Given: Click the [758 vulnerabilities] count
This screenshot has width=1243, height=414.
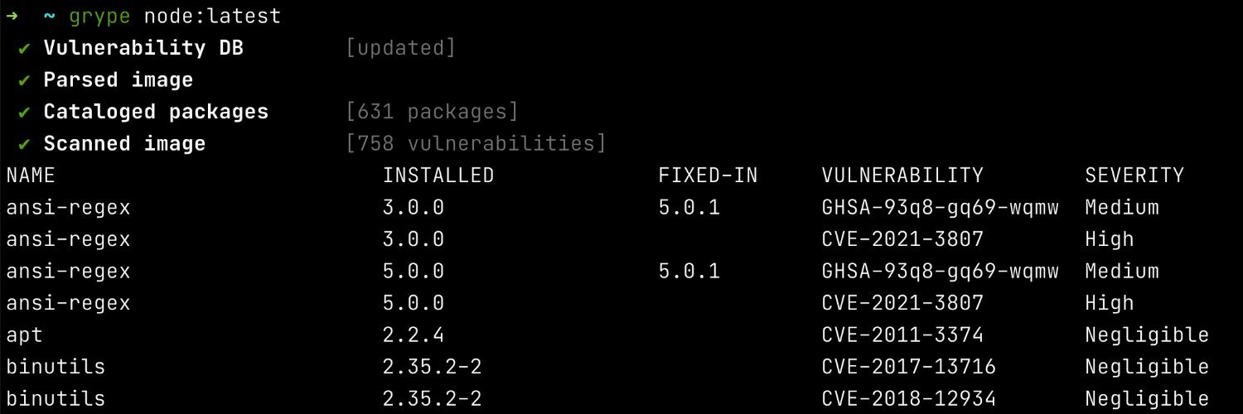Looking at the screenshot, I should click(x=476, y=144).
